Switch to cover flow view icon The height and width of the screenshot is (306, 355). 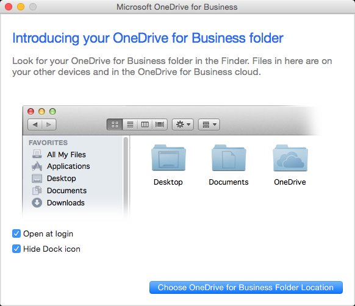(x=160, y=124)
